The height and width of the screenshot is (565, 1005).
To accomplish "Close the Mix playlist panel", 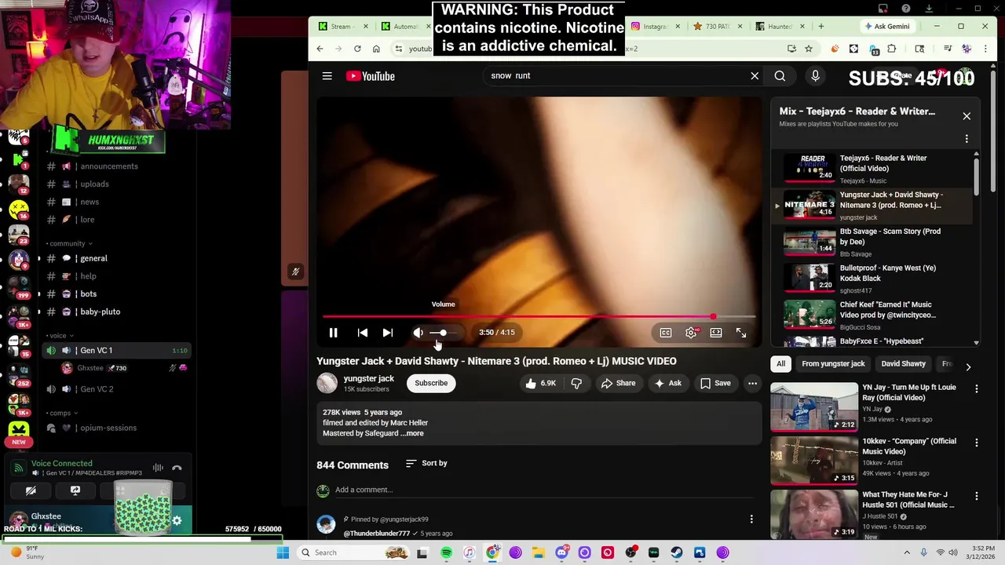I will point(967,116).
